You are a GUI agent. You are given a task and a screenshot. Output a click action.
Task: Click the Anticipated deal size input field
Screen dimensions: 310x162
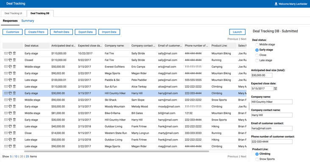pyautogui.click(x=262, y=75)
